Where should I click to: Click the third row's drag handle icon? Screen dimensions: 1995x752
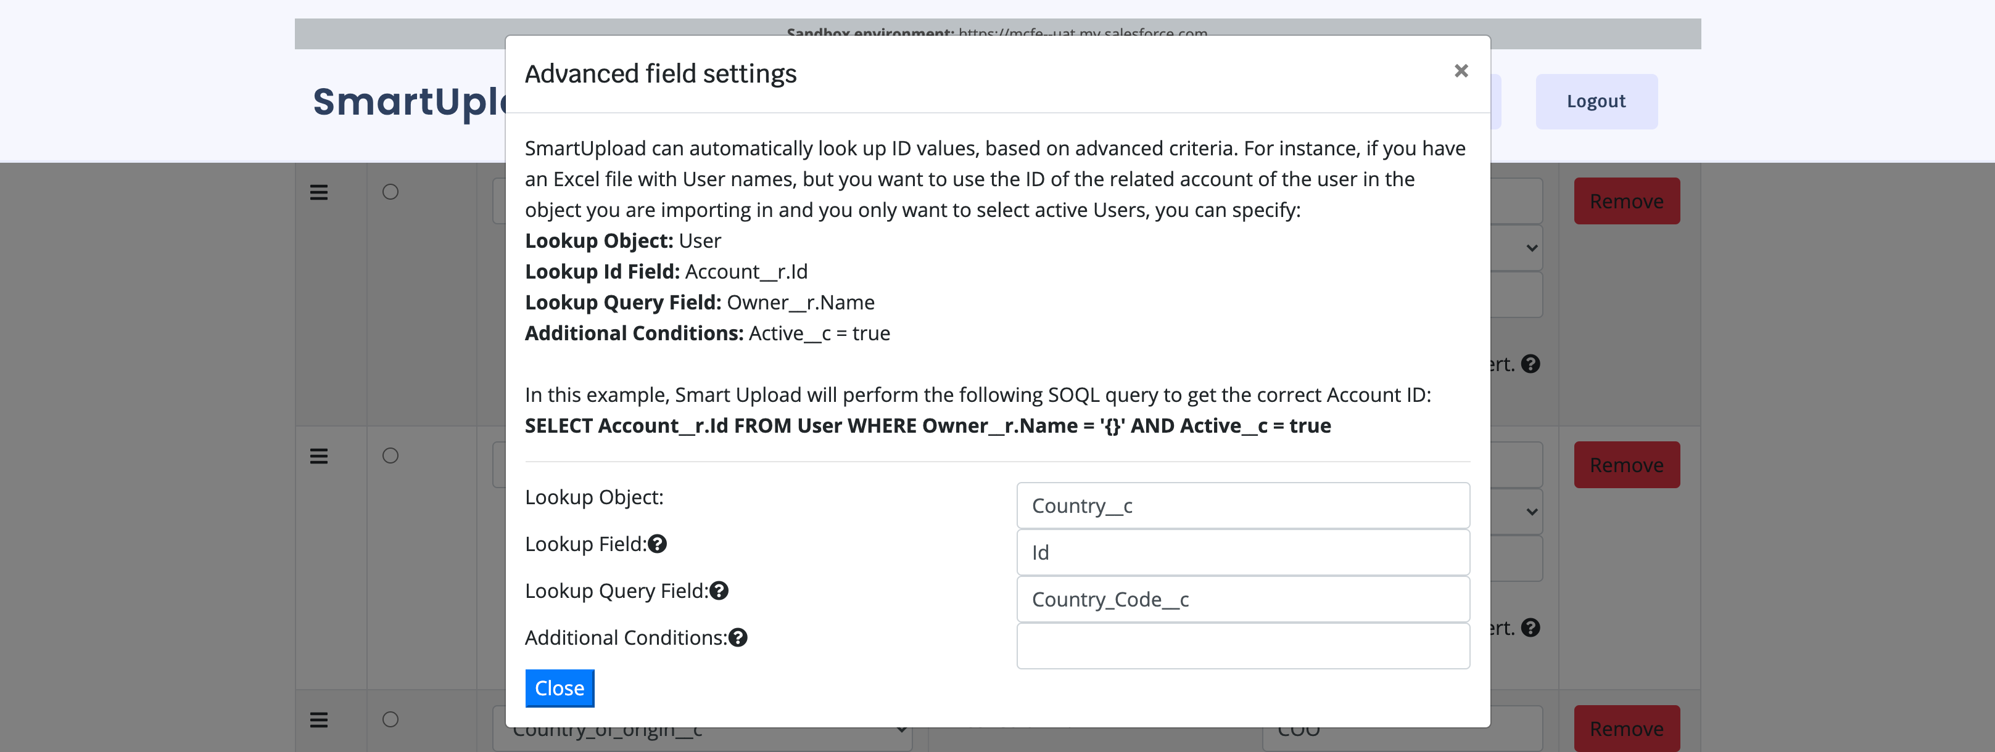318,719
